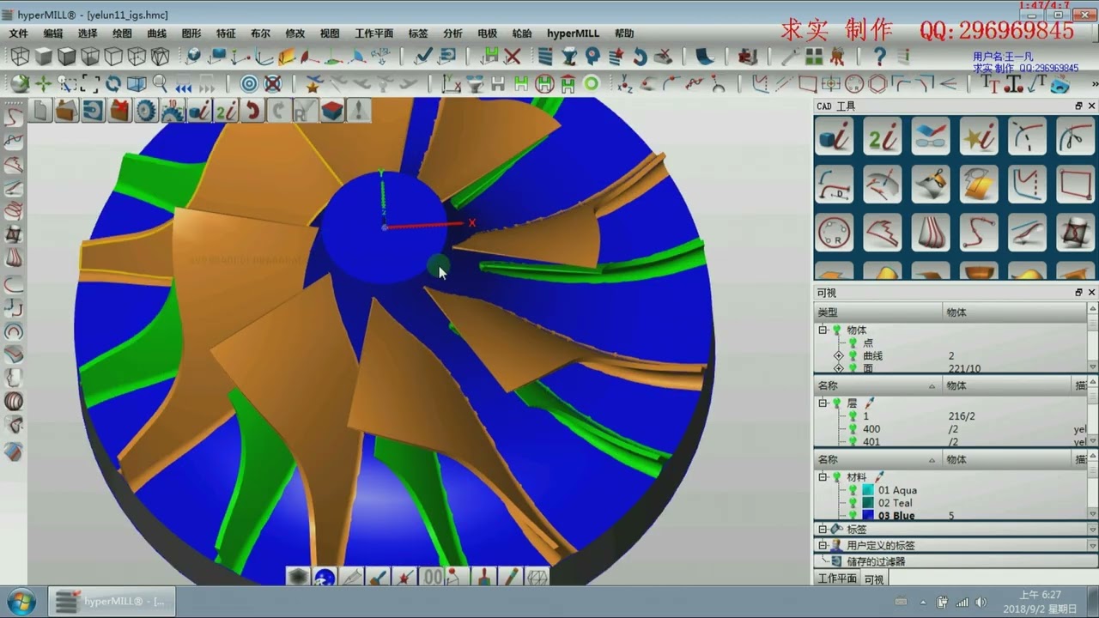Click the hyperMILL taskbar button
1099x618 pixels.
click(x=112, y=602)
